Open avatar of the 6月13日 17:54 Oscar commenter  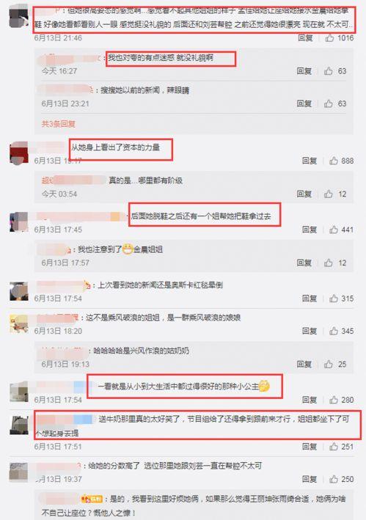tap(19, 291)
